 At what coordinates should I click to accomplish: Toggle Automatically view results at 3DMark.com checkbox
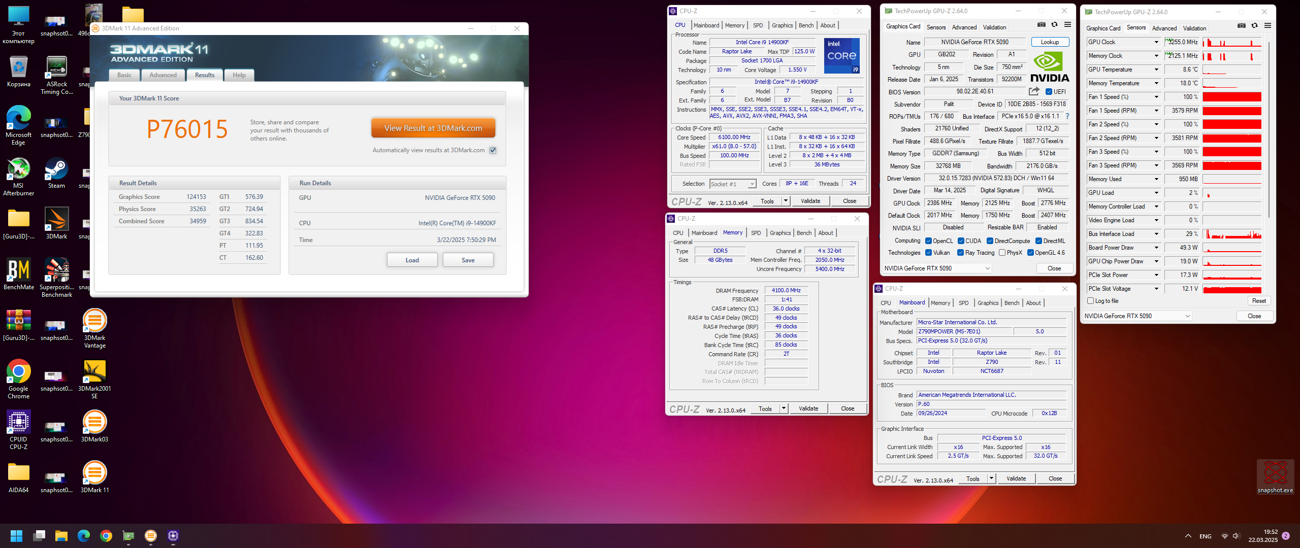tap(493, 150)
